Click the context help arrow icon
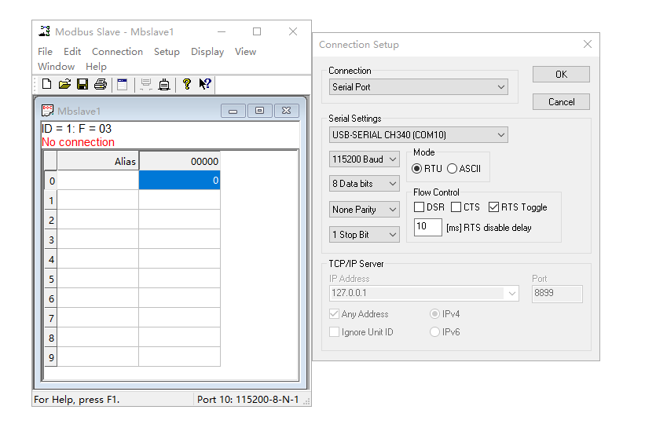 (204, 84)
